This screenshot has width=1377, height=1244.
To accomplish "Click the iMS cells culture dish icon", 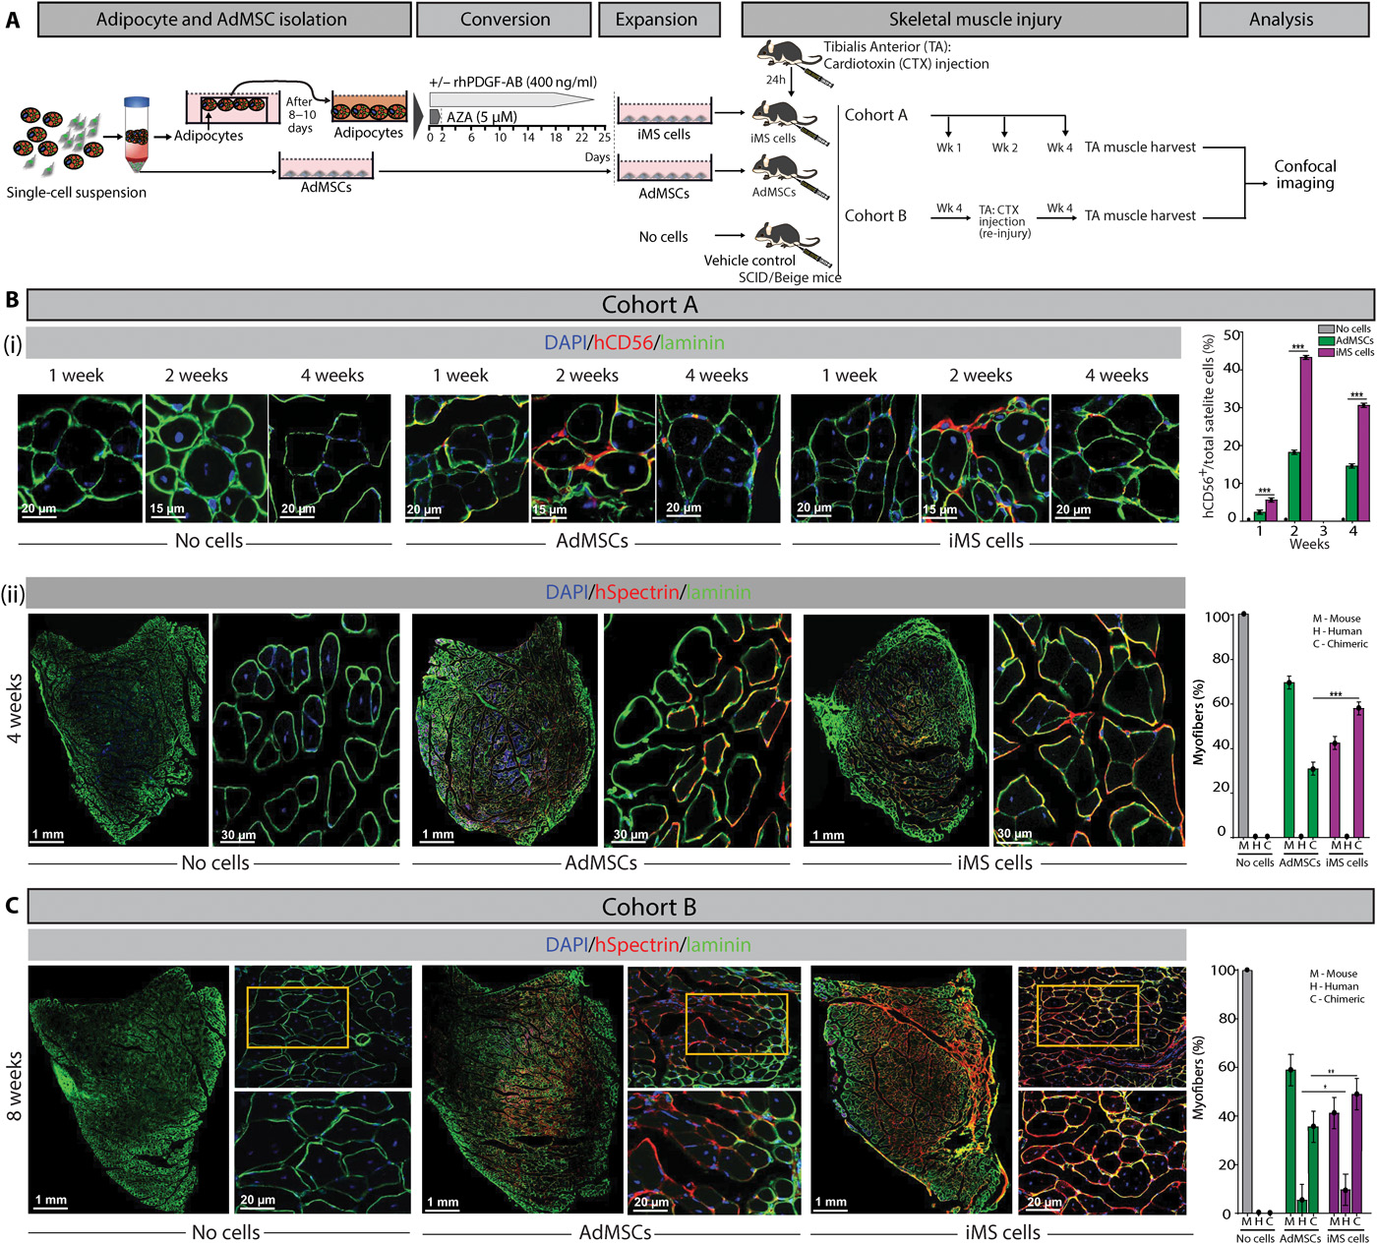I will coord(664,110).
